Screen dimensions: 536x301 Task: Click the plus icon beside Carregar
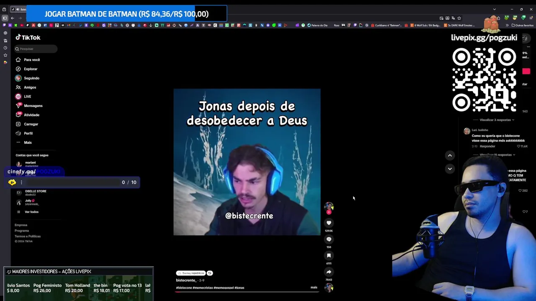(18, 124)
